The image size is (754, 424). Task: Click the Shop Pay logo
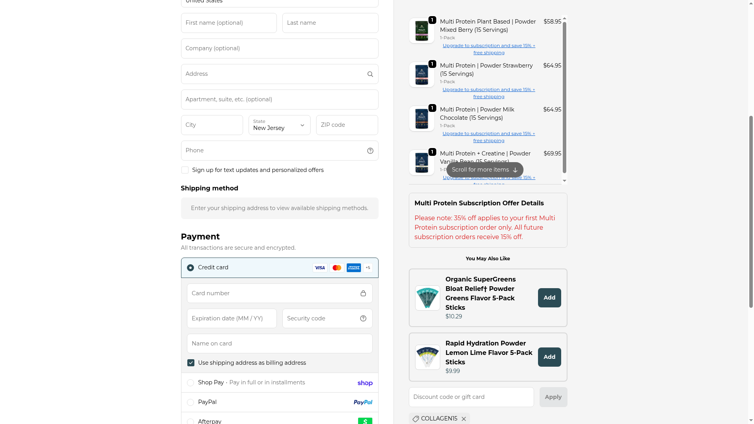pyautogui.click(x=365, y=383)
